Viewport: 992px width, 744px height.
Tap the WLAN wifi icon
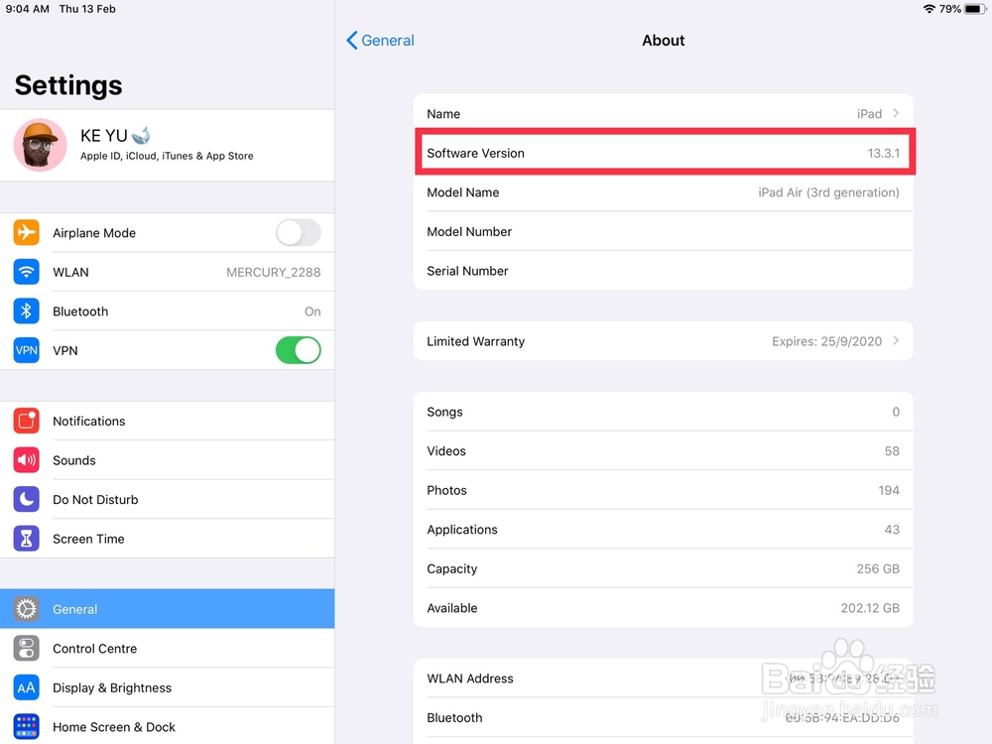[x=26, y=272]
